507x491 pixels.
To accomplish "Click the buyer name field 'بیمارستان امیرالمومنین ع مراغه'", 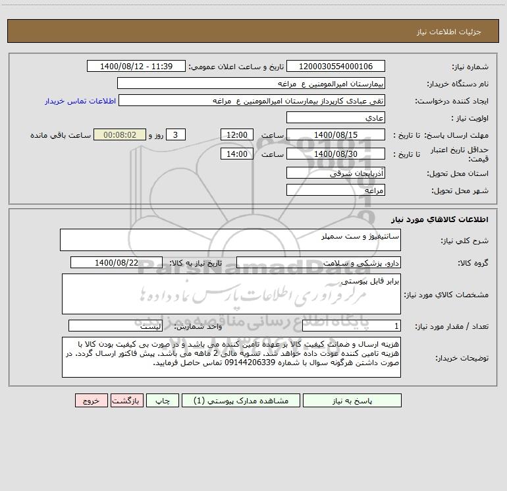I will tap(251, 83).
